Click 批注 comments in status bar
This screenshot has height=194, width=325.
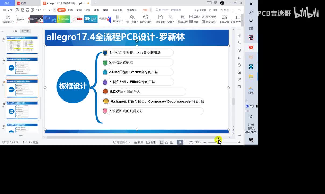click(151, 142)
